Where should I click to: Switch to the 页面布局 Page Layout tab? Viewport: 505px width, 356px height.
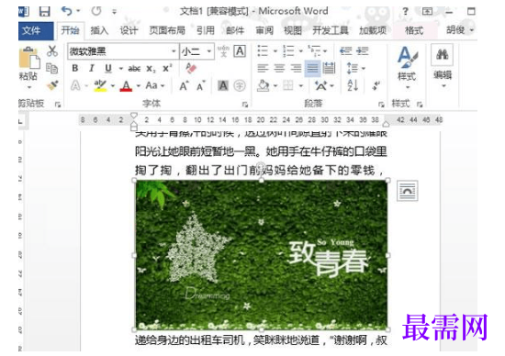tap(167, 30)
